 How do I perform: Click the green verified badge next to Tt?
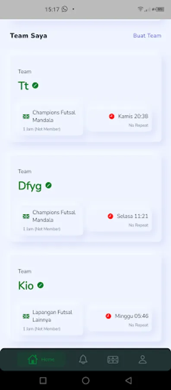[35, 85]
